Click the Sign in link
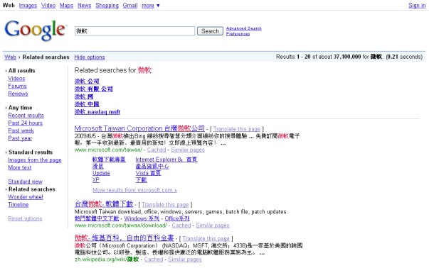 pos(417,5)
